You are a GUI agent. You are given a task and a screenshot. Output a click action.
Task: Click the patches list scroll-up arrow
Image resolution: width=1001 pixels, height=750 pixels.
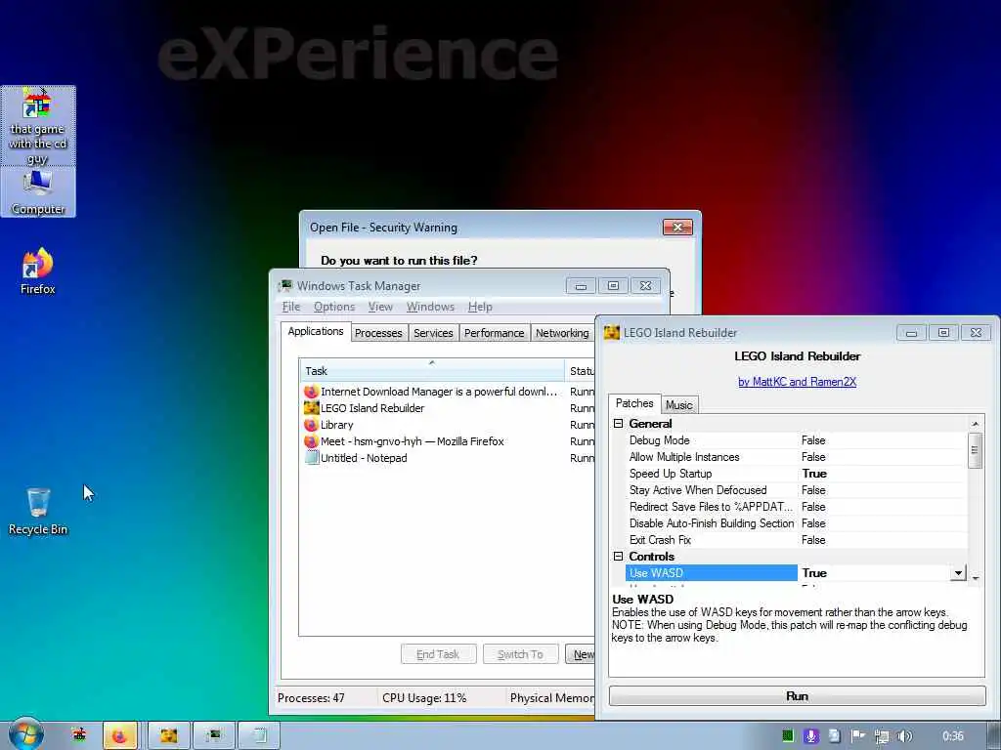[x=975, y=424]
